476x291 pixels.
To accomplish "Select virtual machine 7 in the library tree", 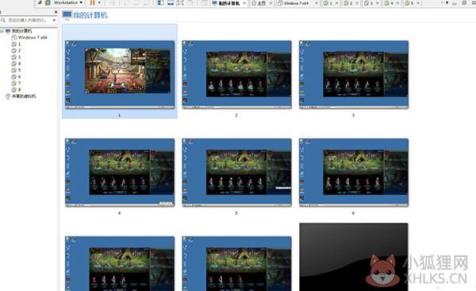I will (x=19, y=83).
